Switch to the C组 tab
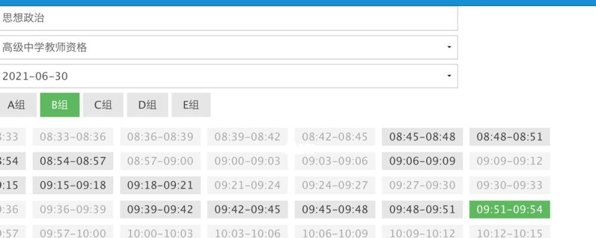The width and height of the screenshot is (596, 238). (x=103, y=105)
